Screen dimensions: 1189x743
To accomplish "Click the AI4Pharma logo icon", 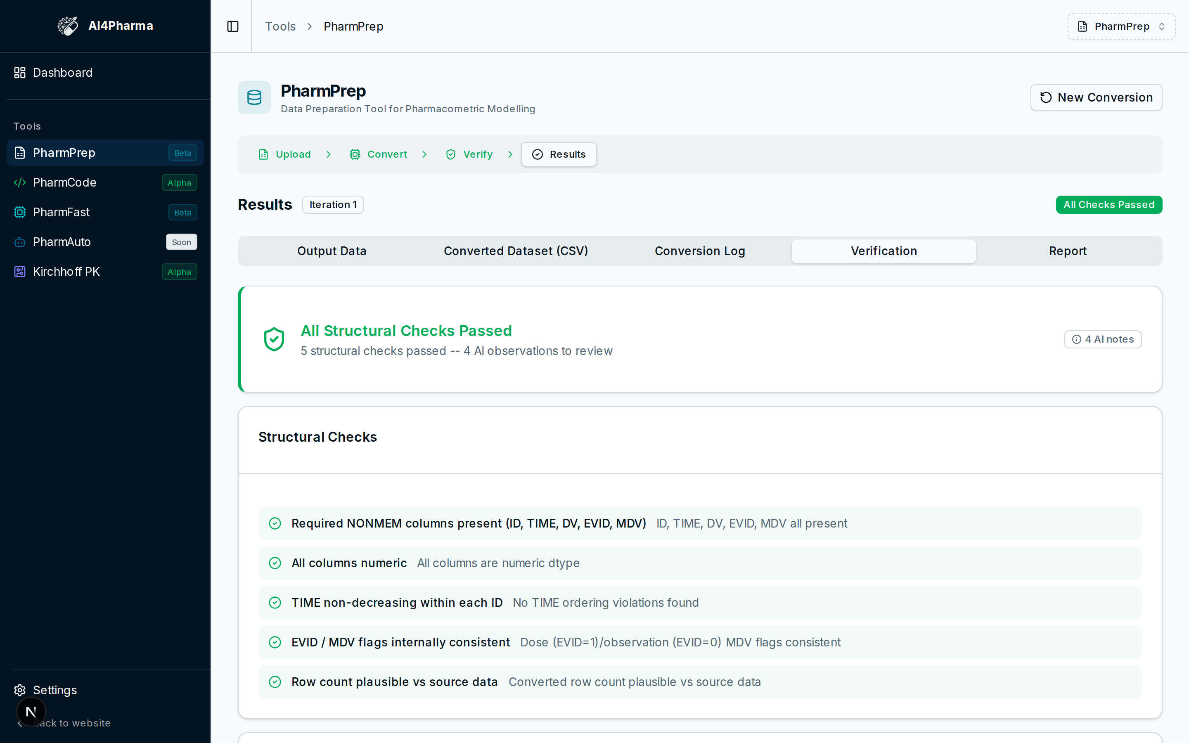I will pos(68,26).
